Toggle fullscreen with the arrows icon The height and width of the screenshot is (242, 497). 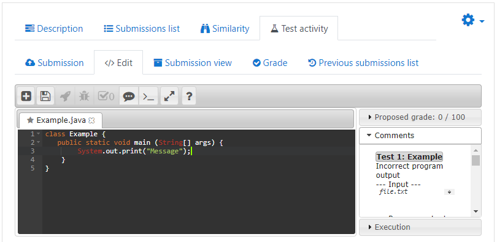click(169, 96)
